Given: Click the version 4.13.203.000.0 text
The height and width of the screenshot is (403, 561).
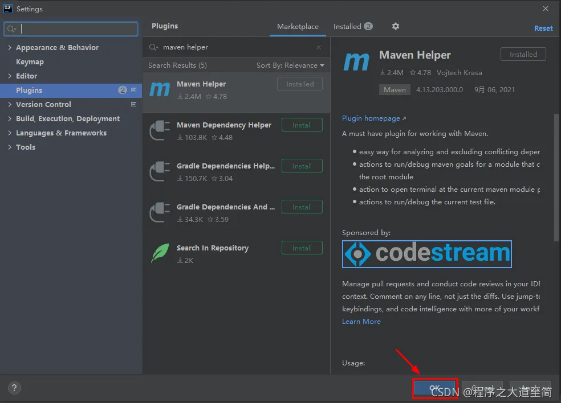Looking at the screenshot, I should coord(440,90).
